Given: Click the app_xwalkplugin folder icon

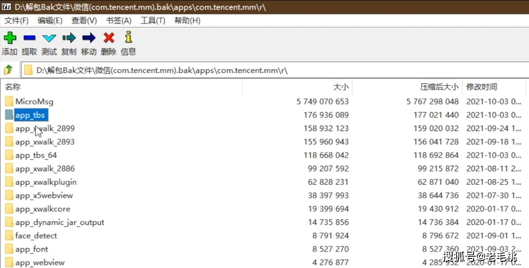Looking at the screenshot, I should 9,182.
